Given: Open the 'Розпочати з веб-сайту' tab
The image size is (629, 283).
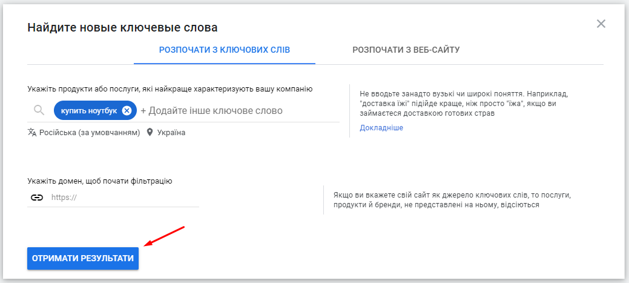Looking at the screenshot, I should point(406,50).
